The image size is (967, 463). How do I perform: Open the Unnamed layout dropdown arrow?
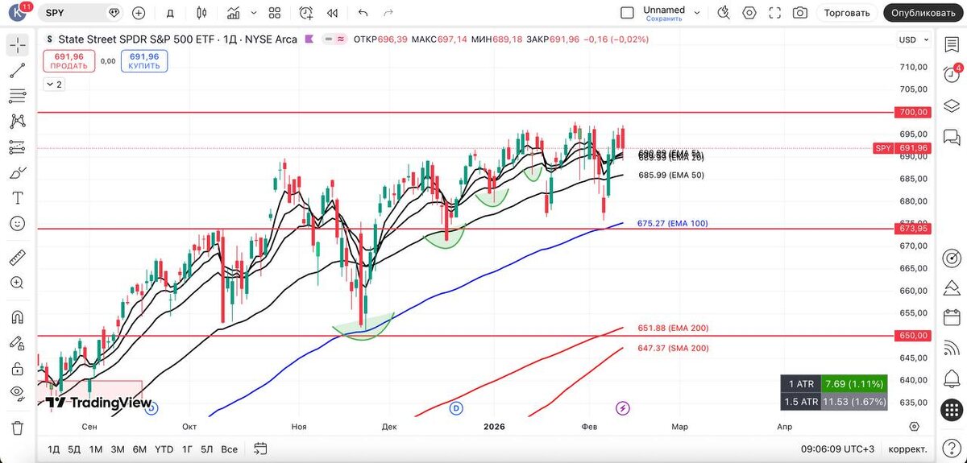[x=697, y=13]
